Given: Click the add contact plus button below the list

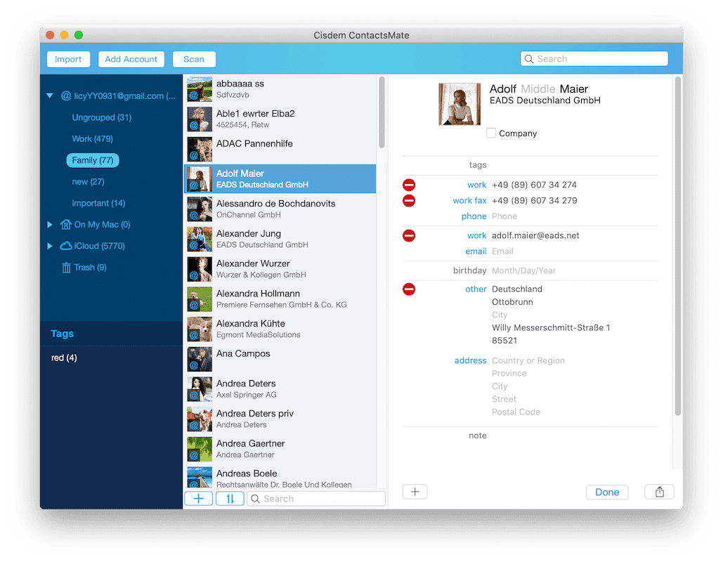Looking at the screenshot, I should click(199, 498).
